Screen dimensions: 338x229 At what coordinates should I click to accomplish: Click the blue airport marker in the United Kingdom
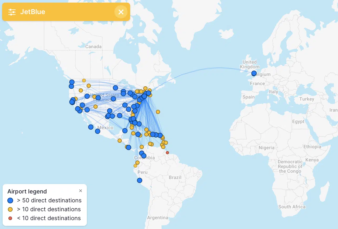[x=254, y=73]
